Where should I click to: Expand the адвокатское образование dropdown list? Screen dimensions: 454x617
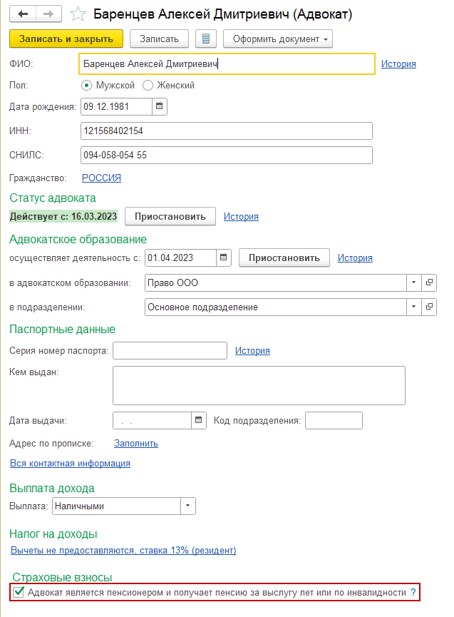tap(414, 283)
